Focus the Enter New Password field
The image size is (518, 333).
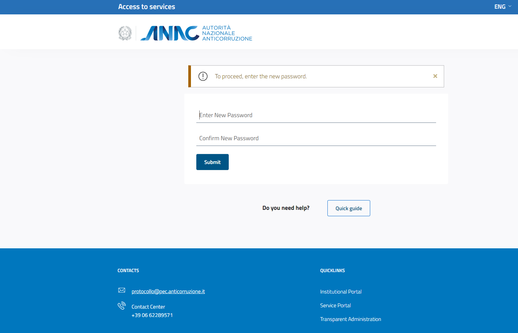coord(316,115)
